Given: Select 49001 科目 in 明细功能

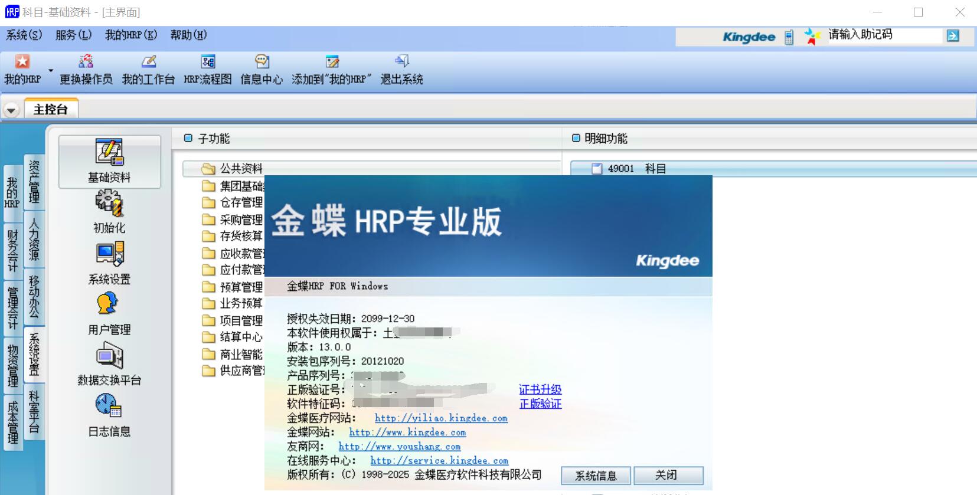Looking at the screenshot, I should [x=773, y=169].
